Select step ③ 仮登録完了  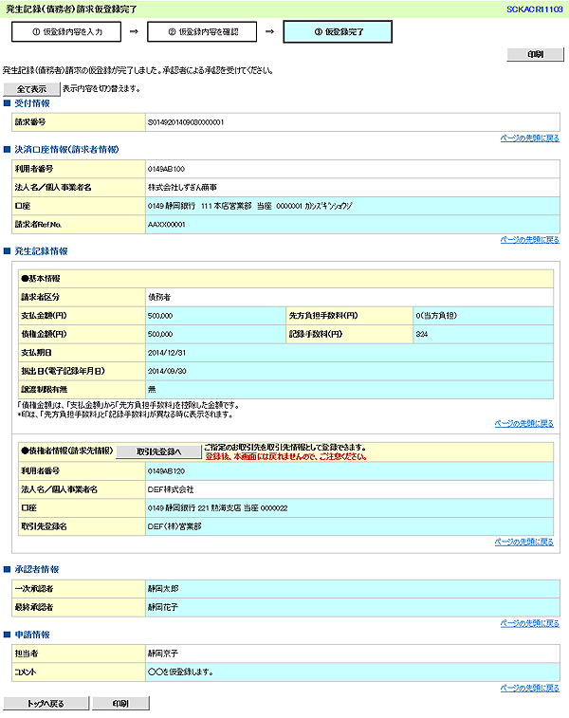(338, 32)
